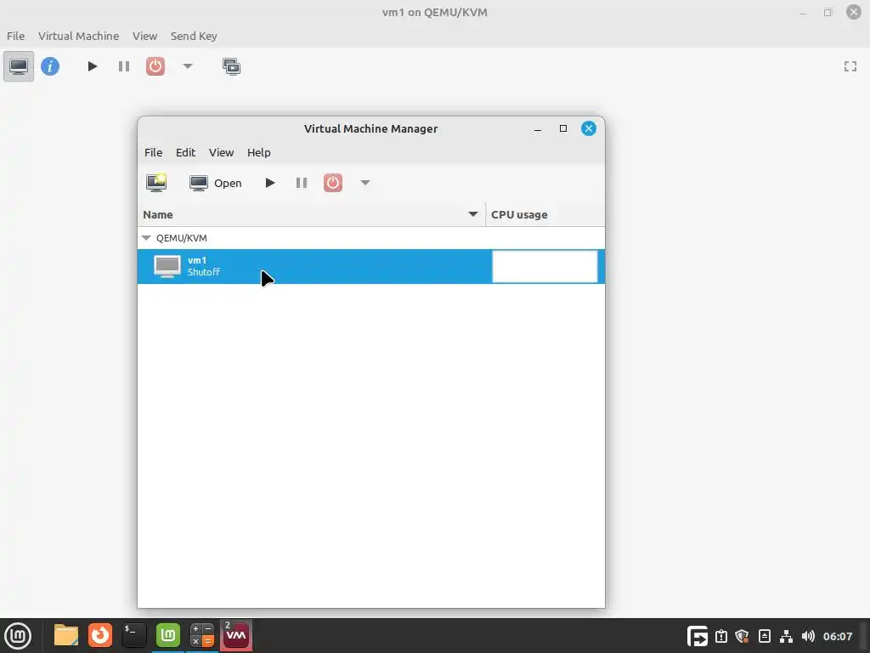The image size is (870, 653).
Task: Launch Firefox from the taskbar
Action: 100,635
